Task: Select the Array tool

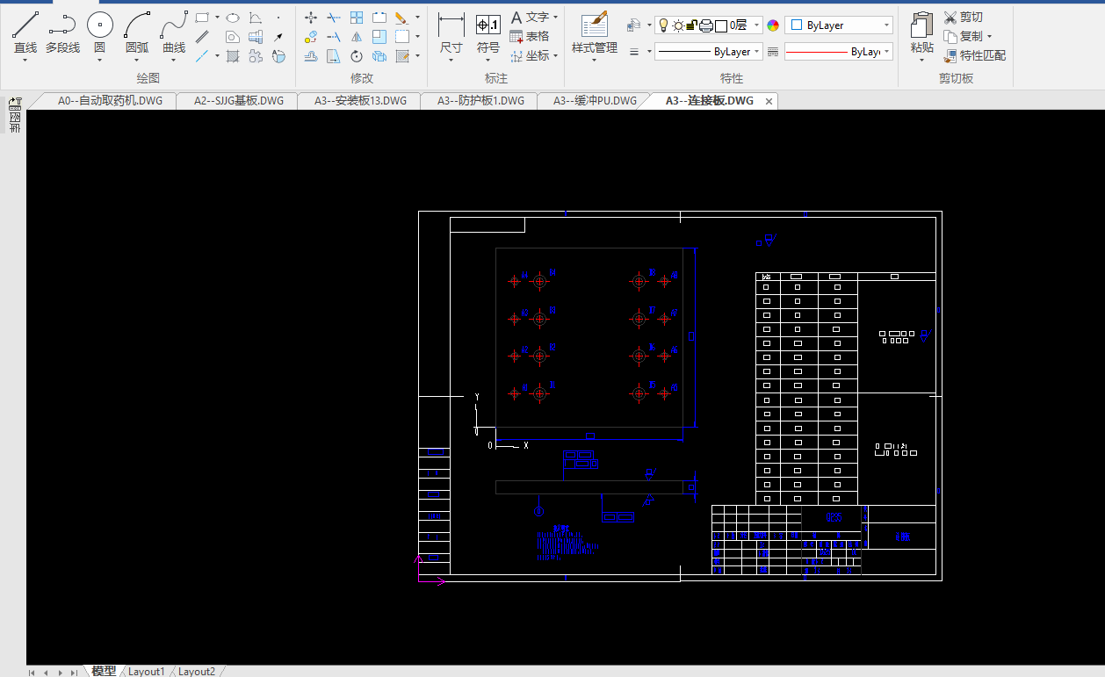Action: point(357,17)
